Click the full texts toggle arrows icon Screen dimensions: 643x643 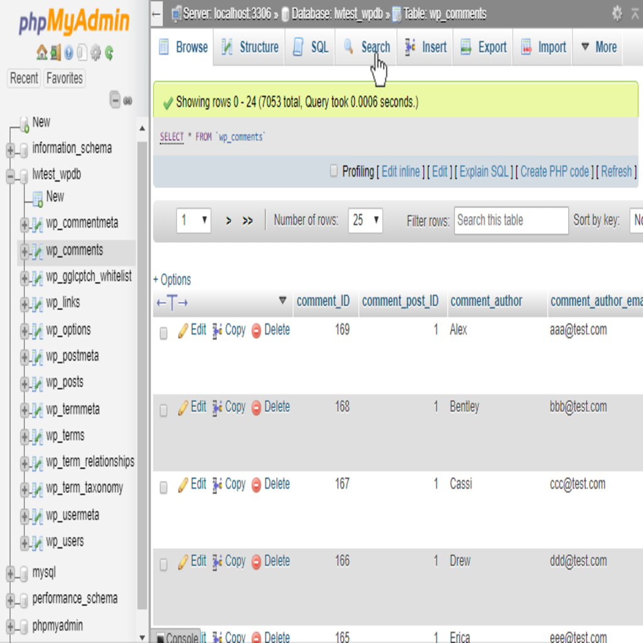172,303
